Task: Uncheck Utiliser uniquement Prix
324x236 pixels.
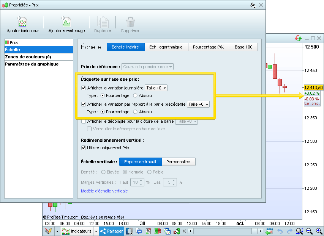Action: pos(84,148)
